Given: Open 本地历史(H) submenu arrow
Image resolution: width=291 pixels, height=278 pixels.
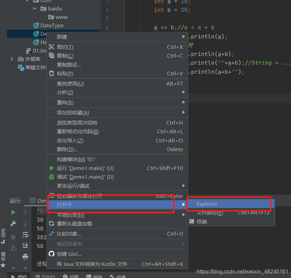Looking at the screenshot, I should (184, 215).
